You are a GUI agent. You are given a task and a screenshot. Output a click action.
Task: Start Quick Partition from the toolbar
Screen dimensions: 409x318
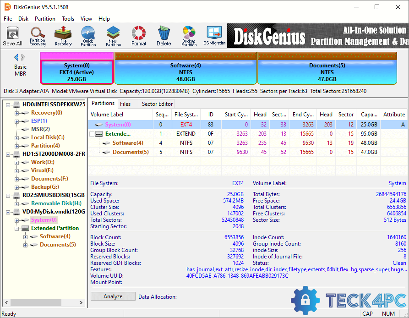88,36
